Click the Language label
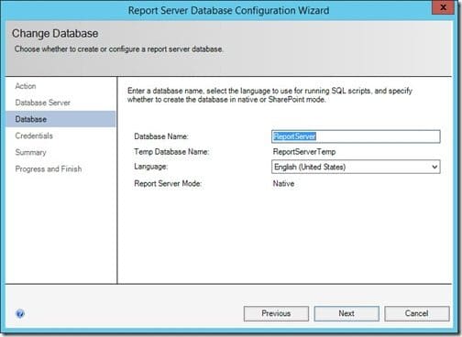The width and height of the screenshot is (462, 337). tap(151, 167)
